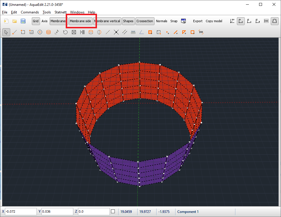Open the File menu
The image size is (281, 217).
[5, 12]
